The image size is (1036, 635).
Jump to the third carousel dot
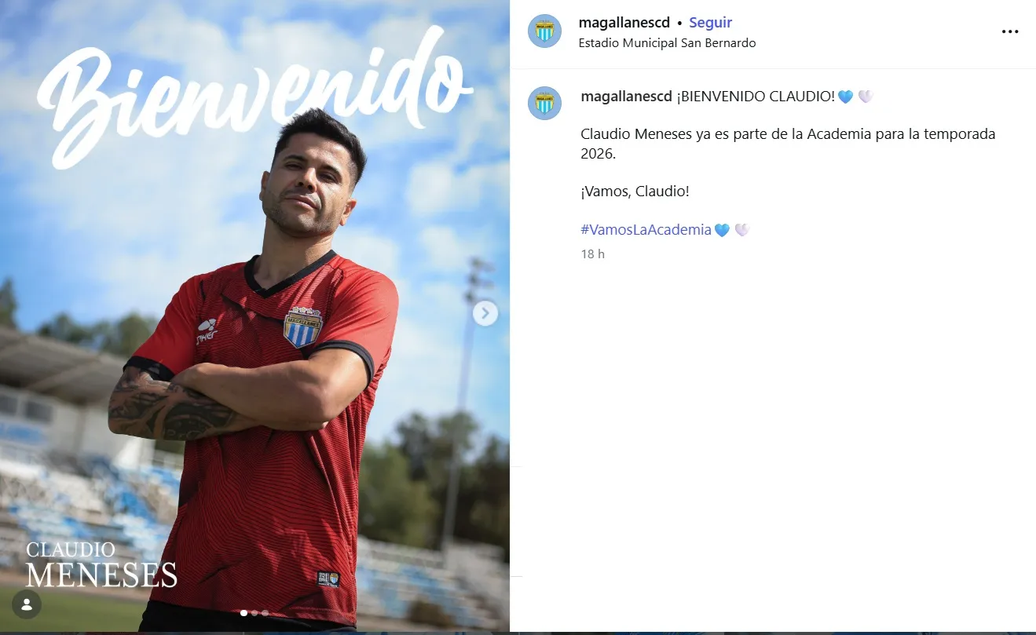coord(265,613)
